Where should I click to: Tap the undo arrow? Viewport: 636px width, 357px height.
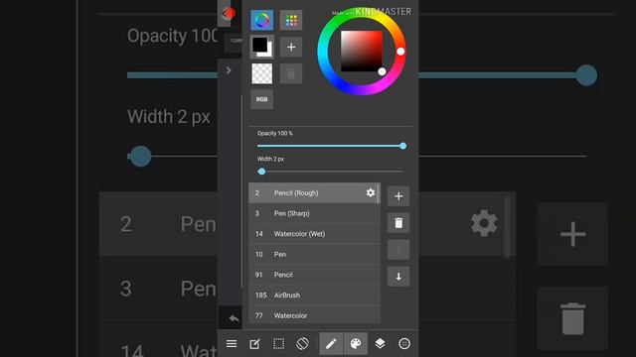click(234, 318)
